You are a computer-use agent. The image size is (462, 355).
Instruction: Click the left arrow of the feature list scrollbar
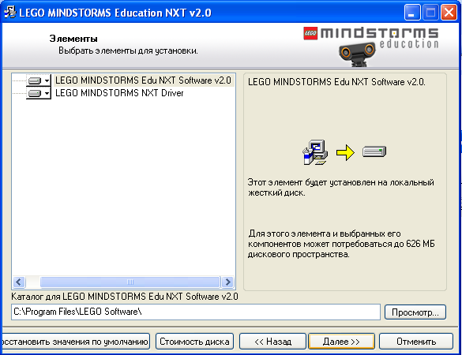(x=19, y=282)
